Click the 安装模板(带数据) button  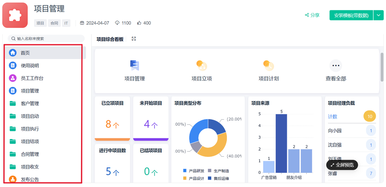point(351,15)
